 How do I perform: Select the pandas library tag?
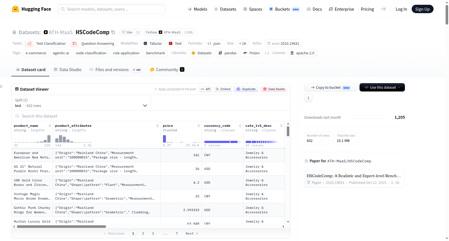[228, 53]
